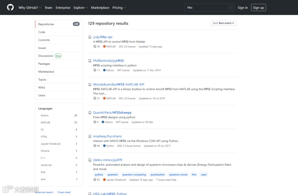
Task: Filter results by MATLAB language
Action: point(59,123)
